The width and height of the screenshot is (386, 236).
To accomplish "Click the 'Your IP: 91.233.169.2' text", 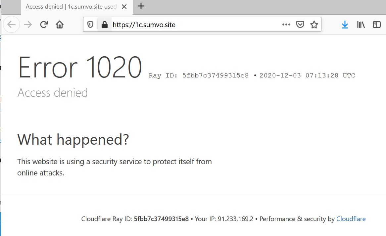I will pyautogui.click(x=224, y=219).
